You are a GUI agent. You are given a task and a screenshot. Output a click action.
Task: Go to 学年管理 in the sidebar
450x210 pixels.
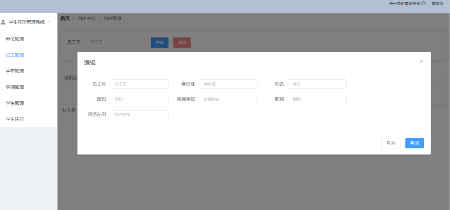(15, 71)
